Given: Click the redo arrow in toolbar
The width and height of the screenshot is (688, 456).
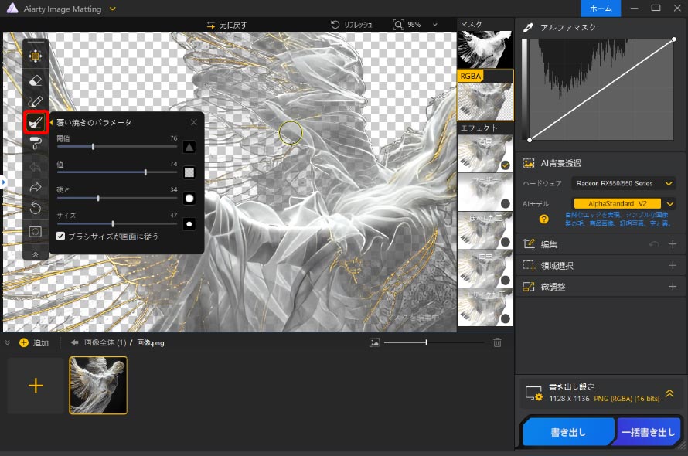Looking at the screenshot, I should point(36,187).
